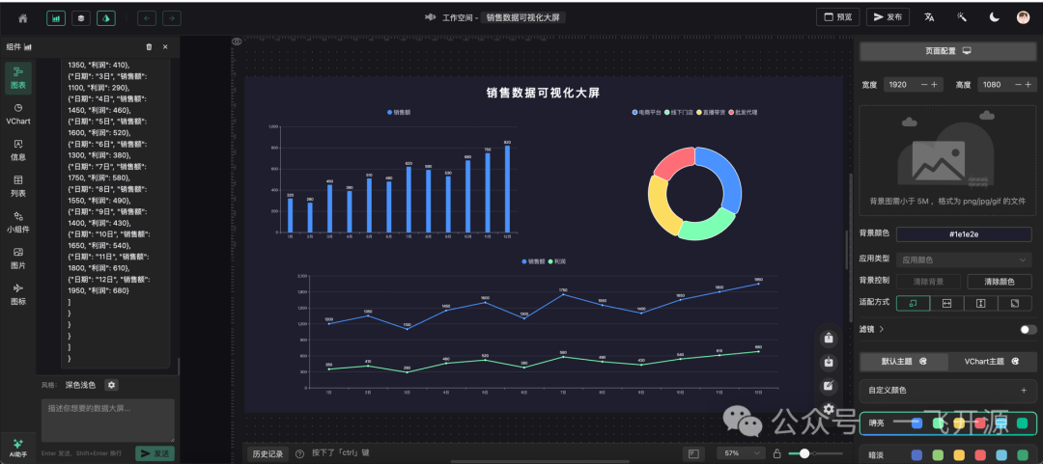Image resolution: width=1043 pixels, height=464 pixels.
Task: Redo with the right arrow button
Action: tap(172, 18)
